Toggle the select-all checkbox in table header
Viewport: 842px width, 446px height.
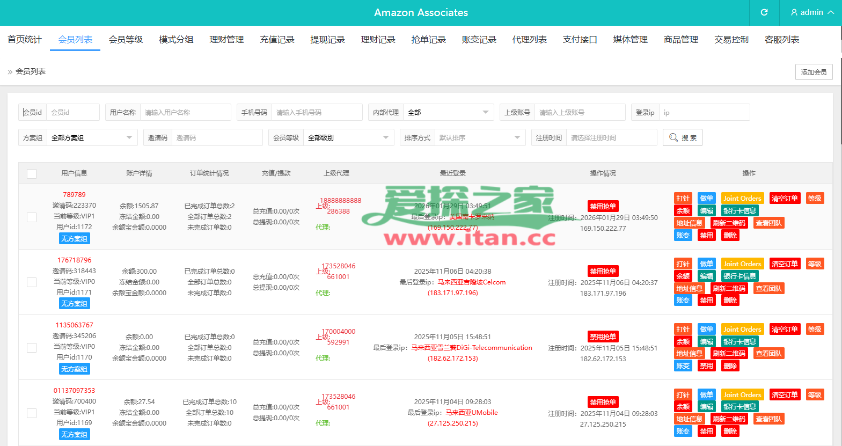tap(32, 174)
